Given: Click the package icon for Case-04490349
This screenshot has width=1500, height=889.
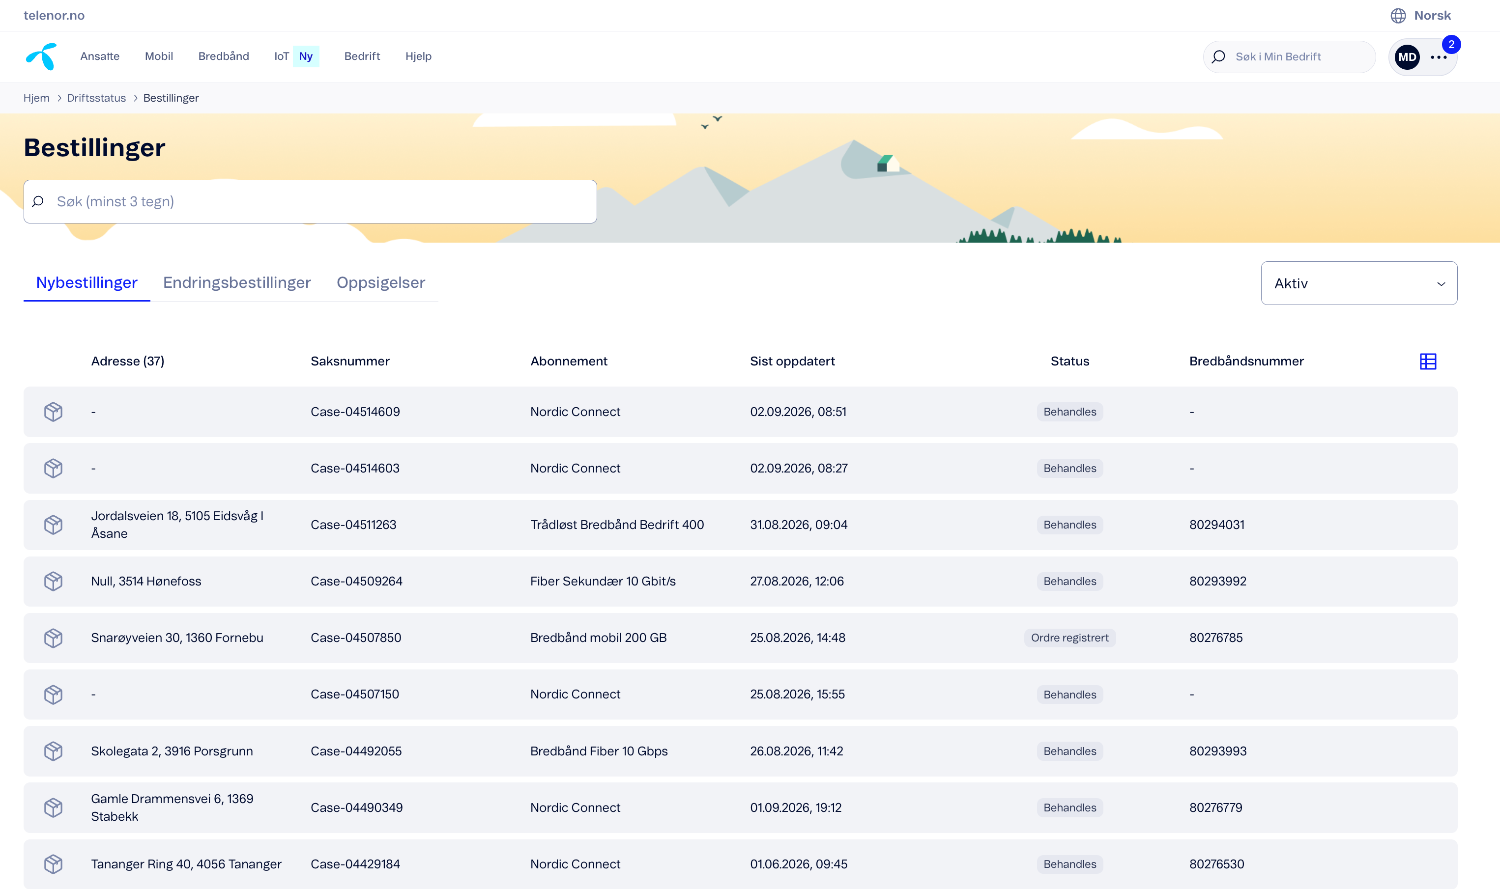Looking at the screenshot, I should click(54, 807).
